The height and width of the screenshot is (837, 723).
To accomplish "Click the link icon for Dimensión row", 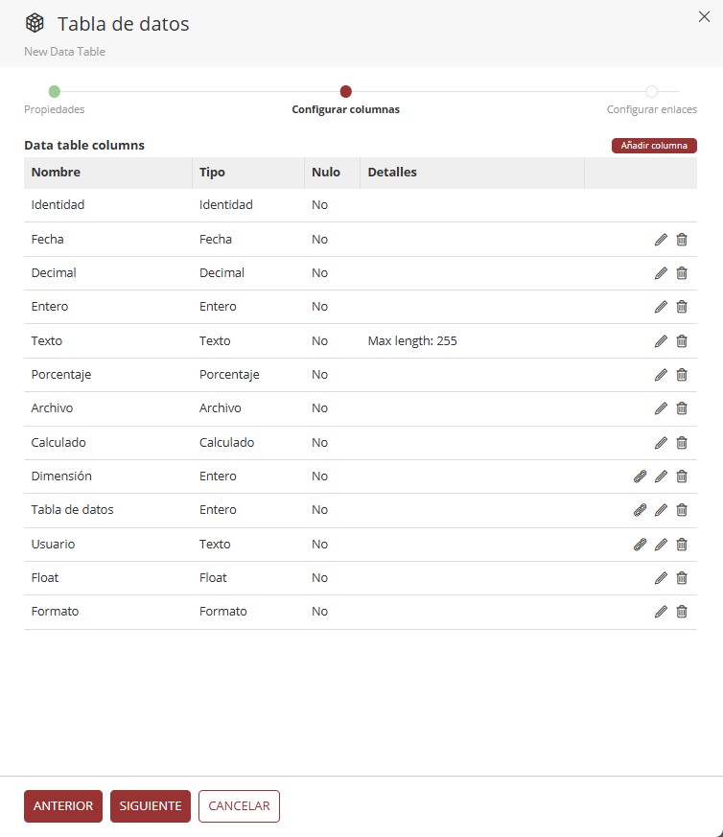I will tap(640, 477).
